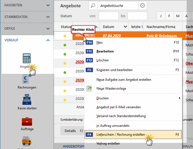
Task: Open search settings gear icon
Action: click(143, 5)
